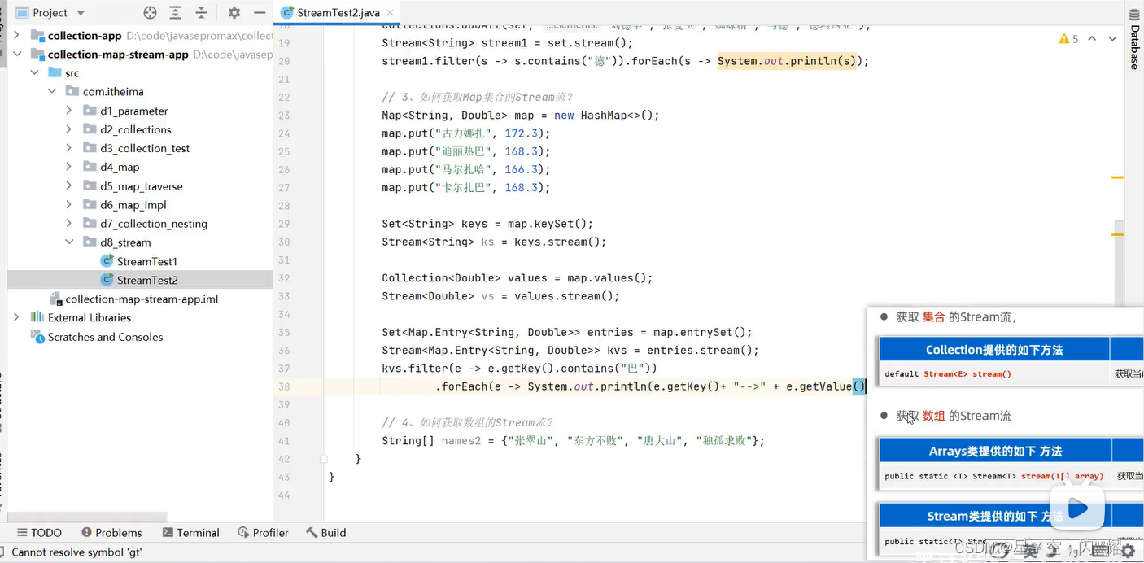This screenshot has width=1144, height=563.
Task: Expand the collection-app project node
Action: [16, 35]
